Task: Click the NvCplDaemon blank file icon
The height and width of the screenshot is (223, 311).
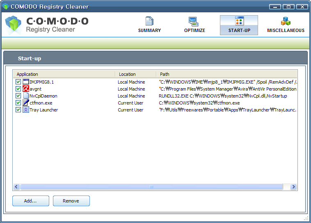Action: 26,96
